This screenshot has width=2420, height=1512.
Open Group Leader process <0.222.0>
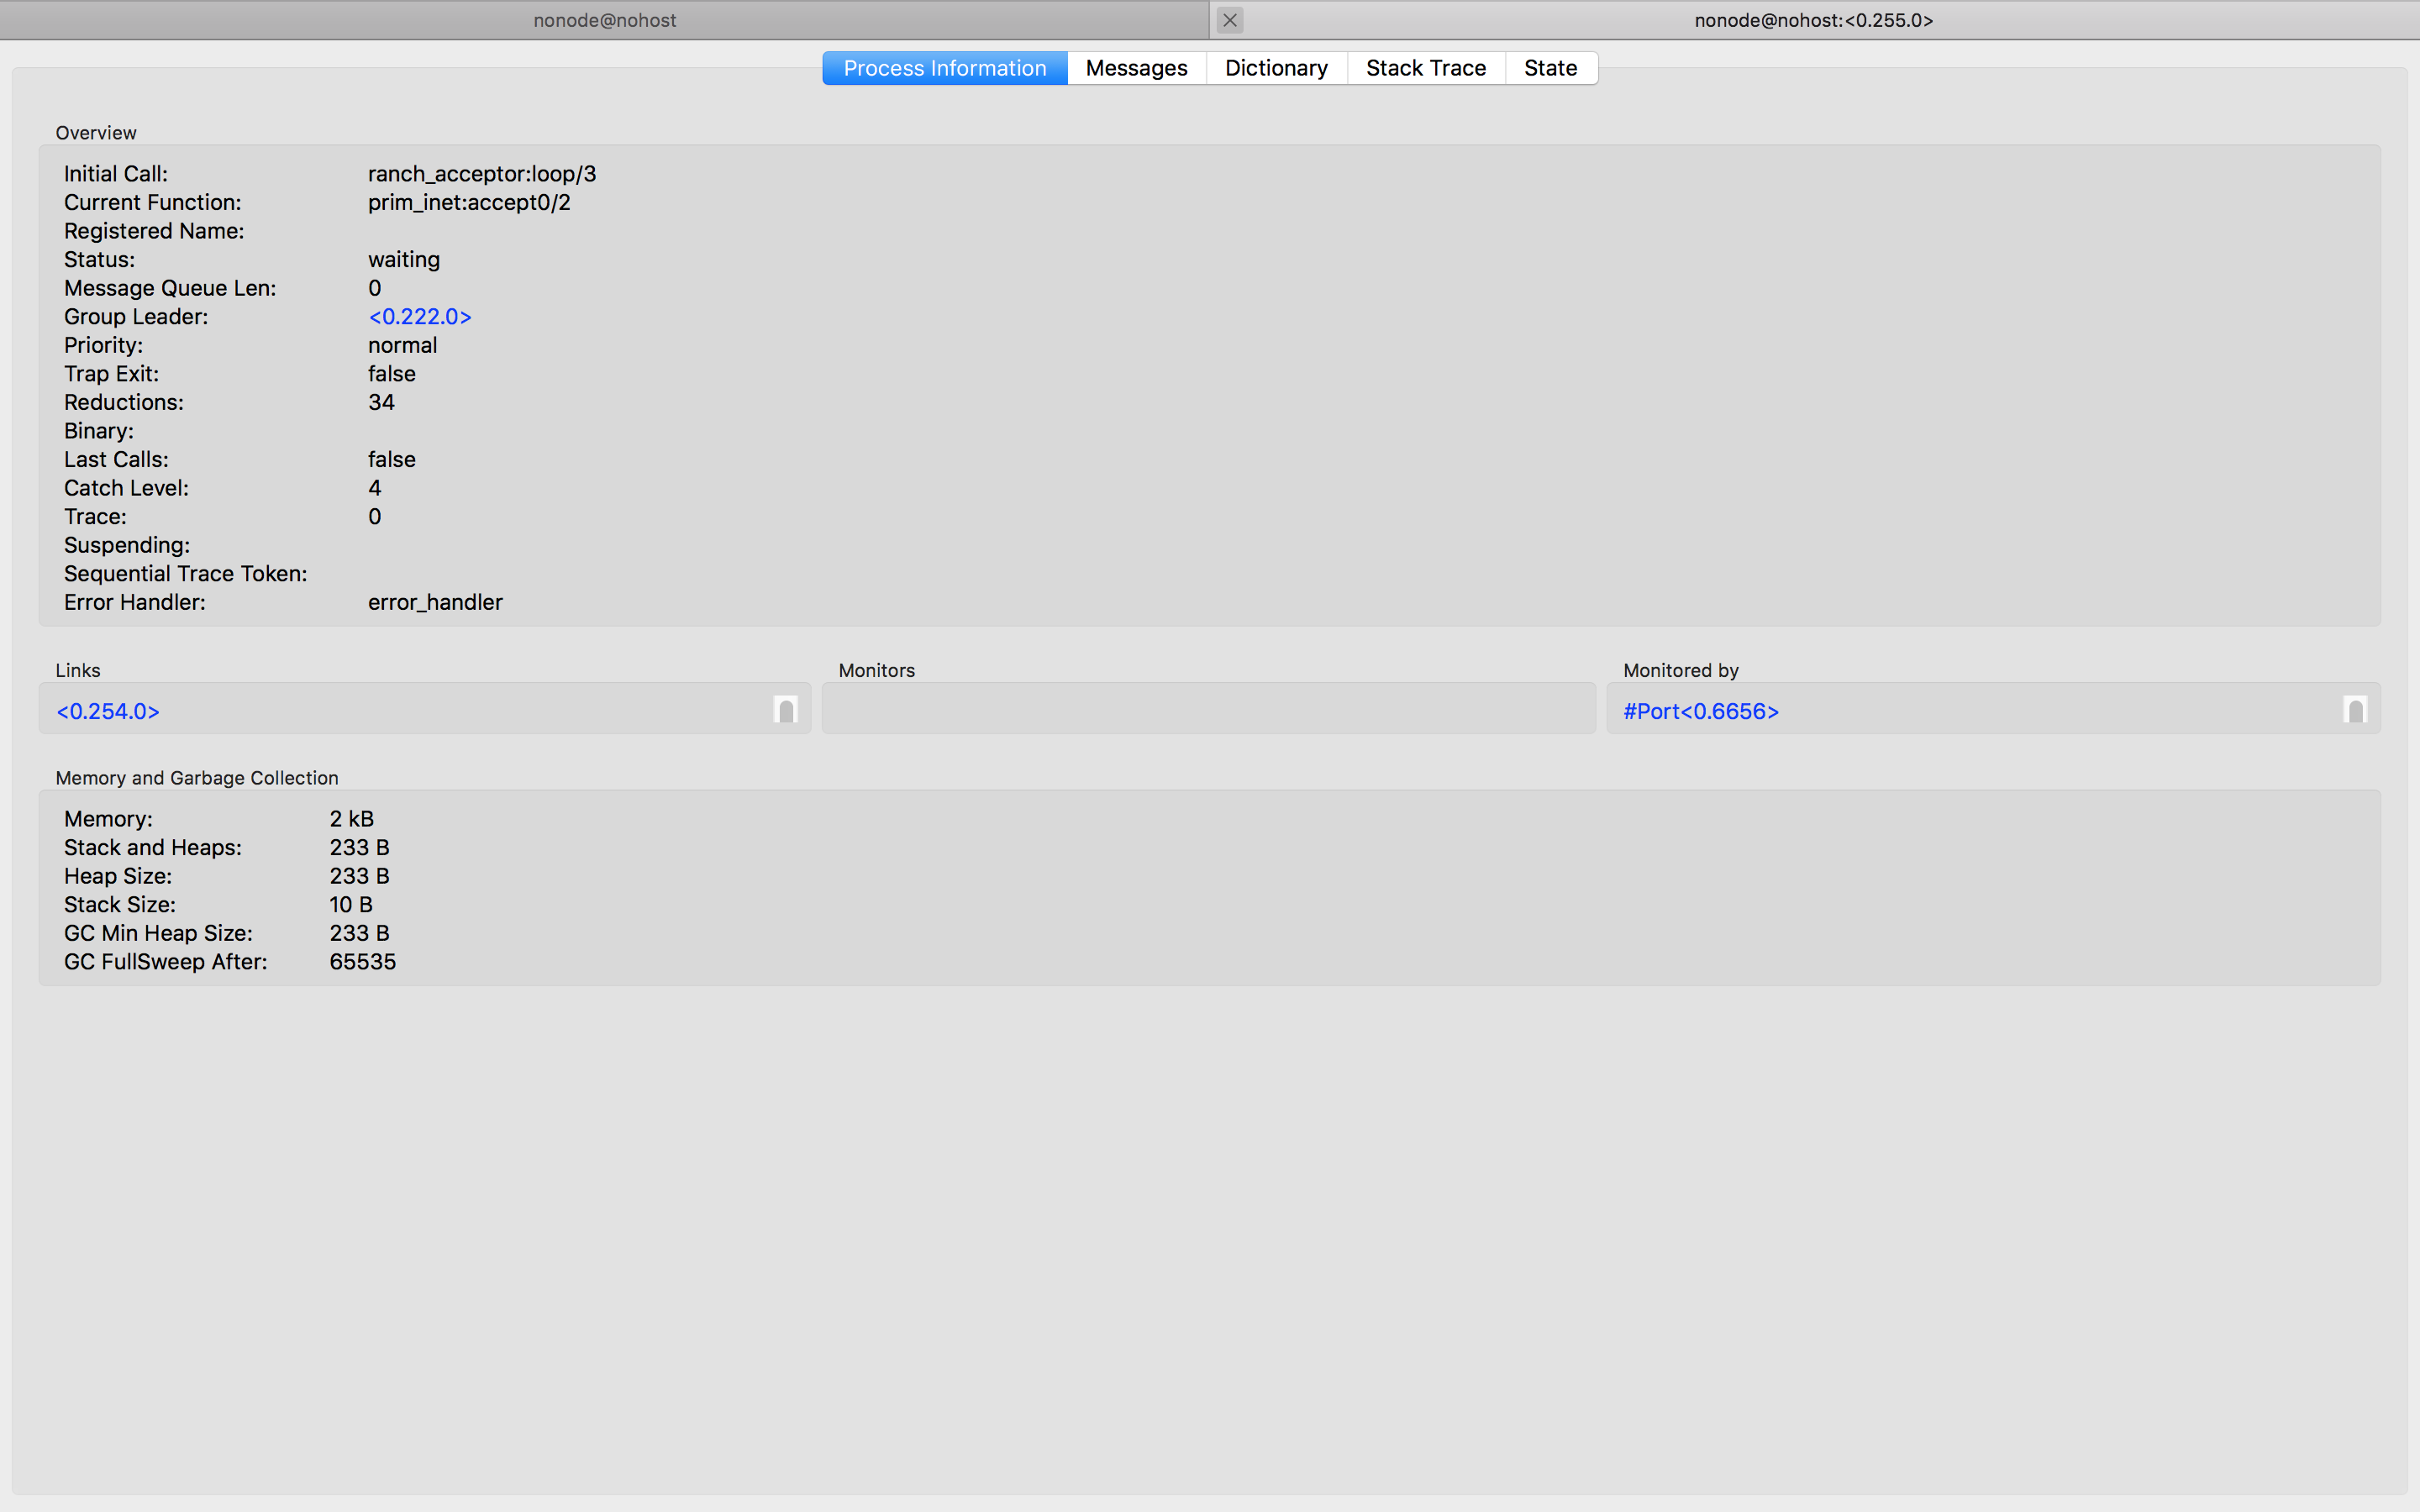[x=420, y=317]
